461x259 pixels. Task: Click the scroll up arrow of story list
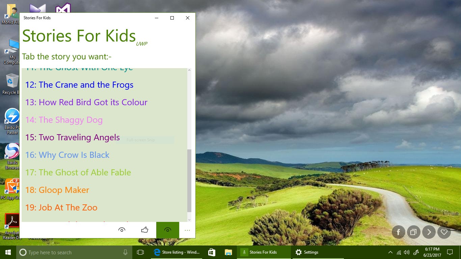[189, 70]
